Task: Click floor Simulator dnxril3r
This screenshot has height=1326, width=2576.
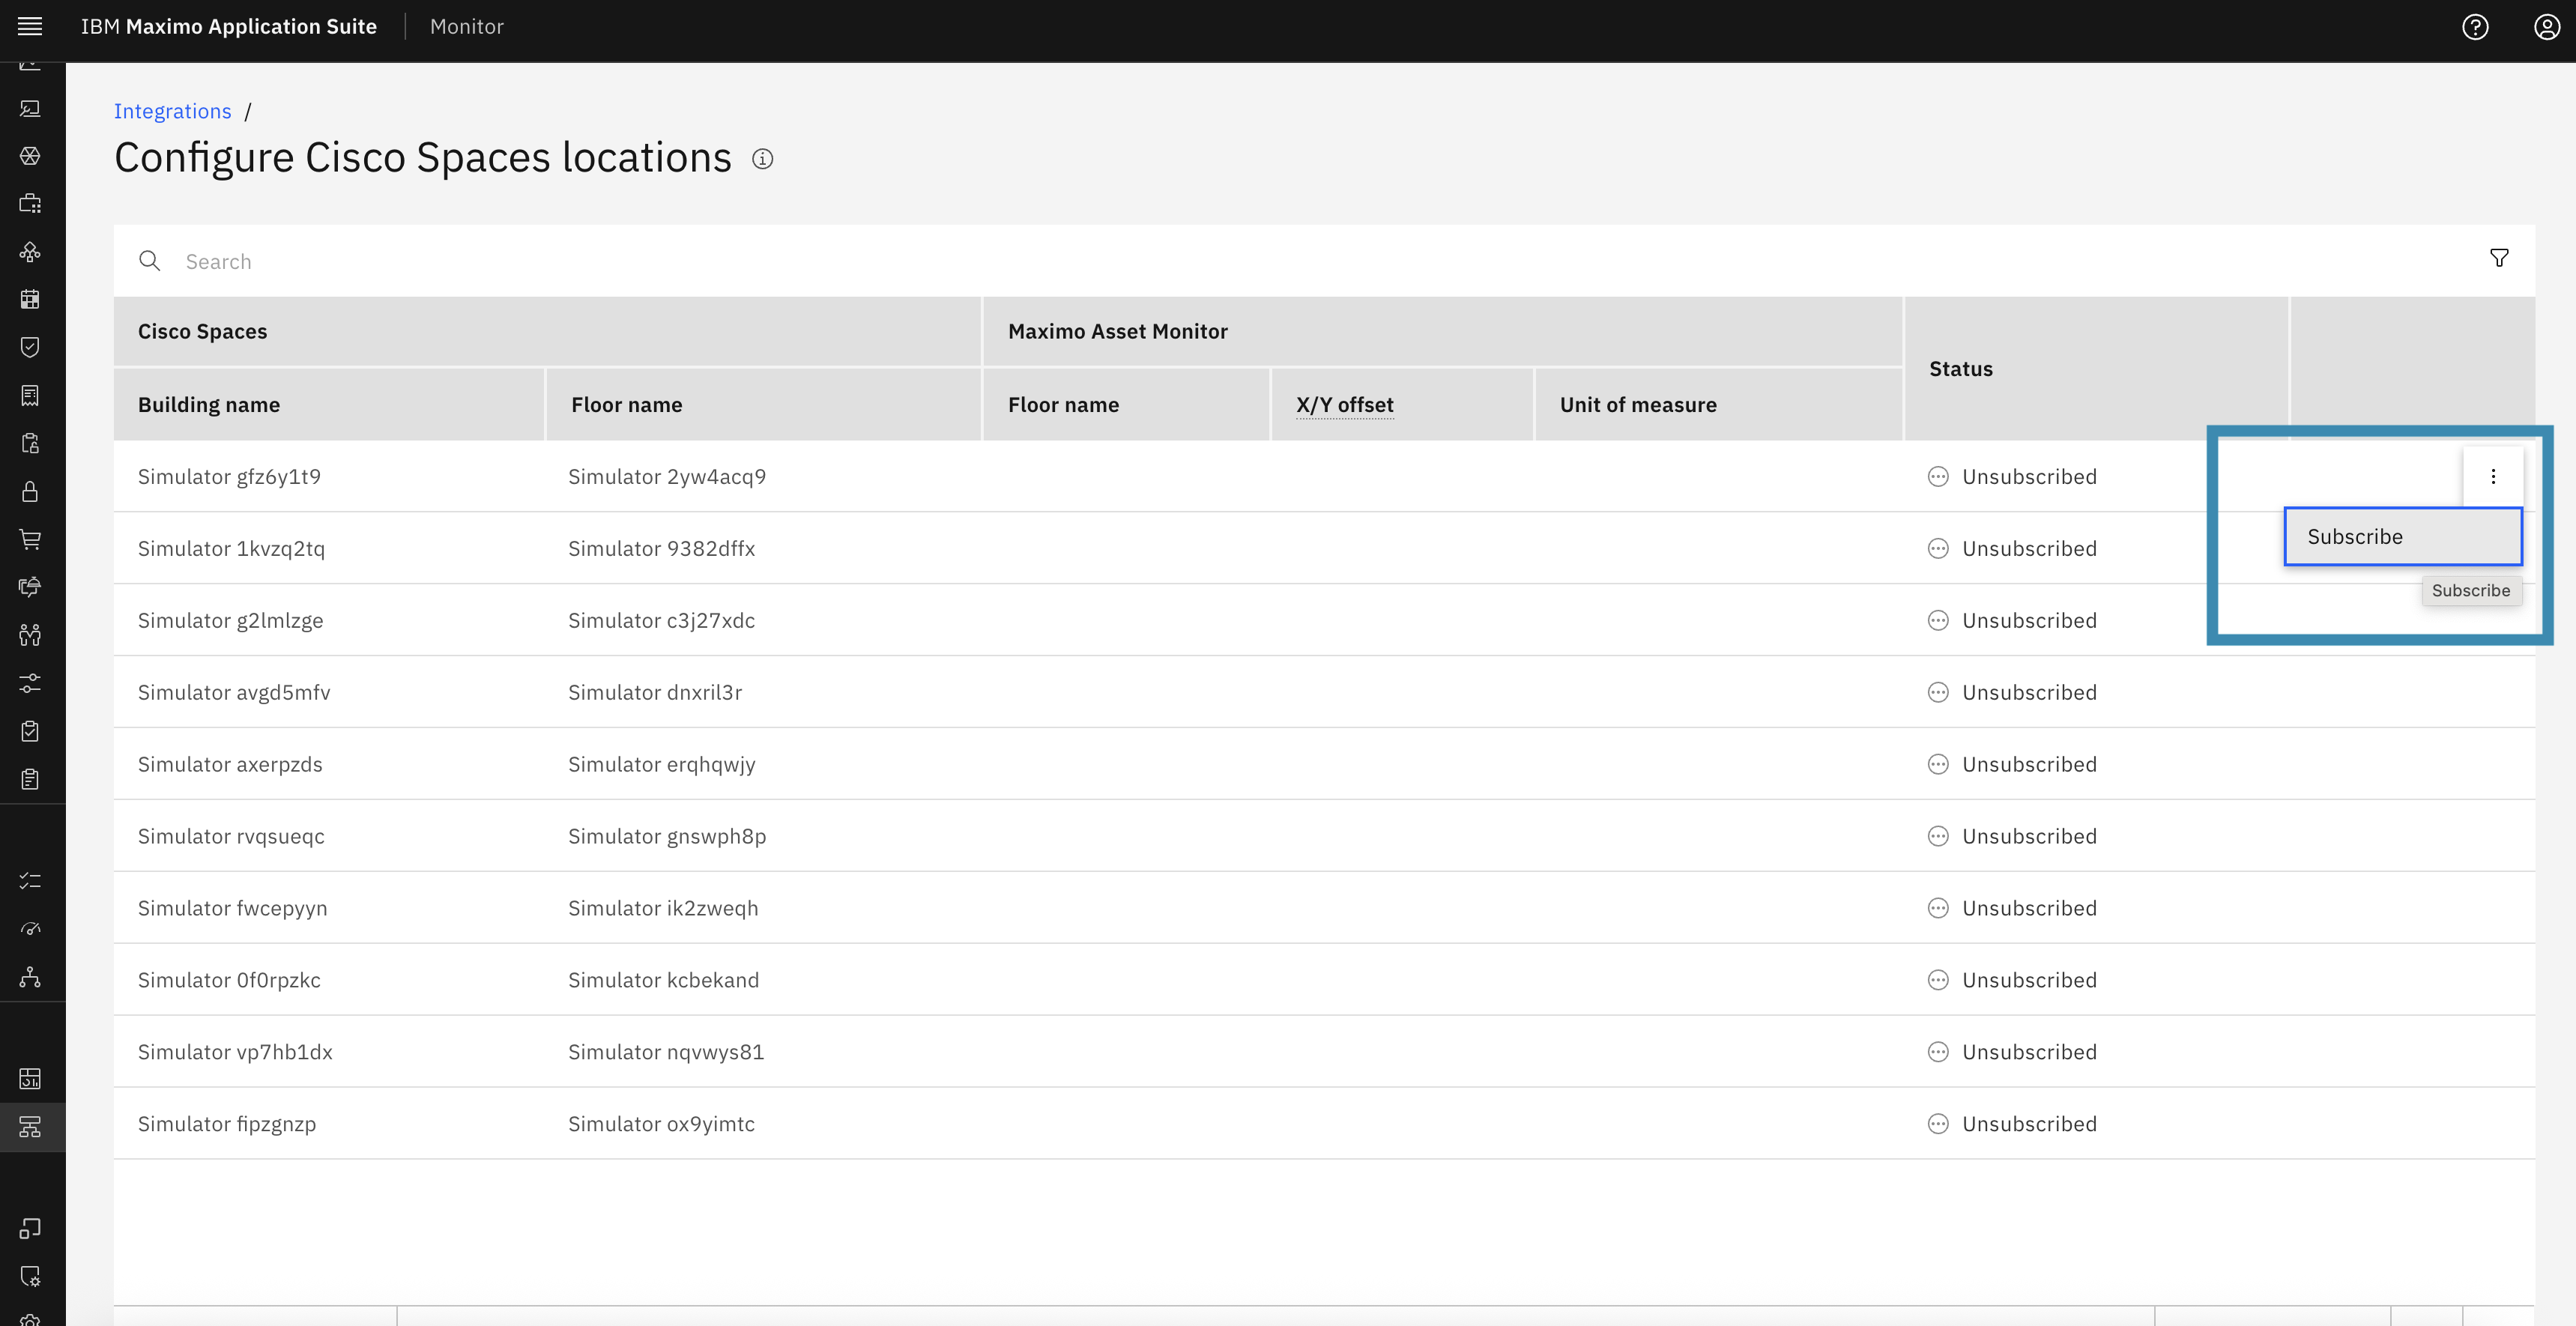Action: point(655,692)
